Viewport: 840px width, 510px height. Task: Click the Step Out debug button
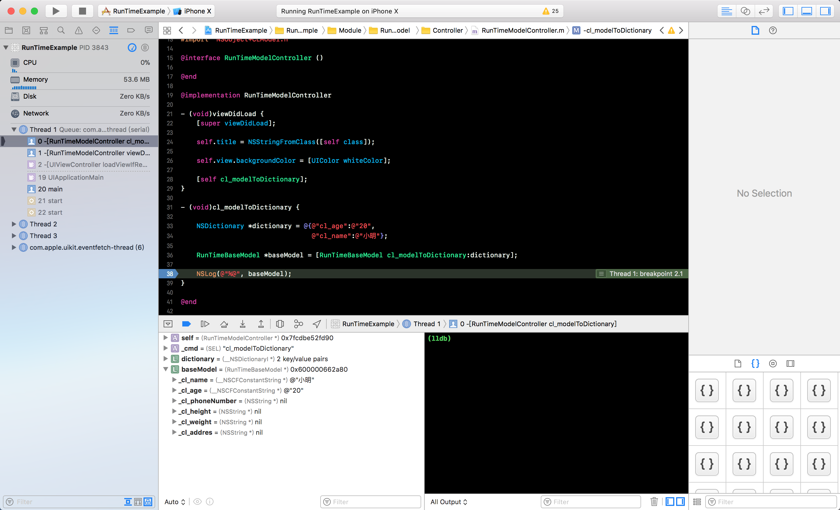(261, 324)
